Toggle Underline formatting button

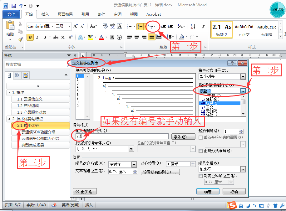[45, 37]
